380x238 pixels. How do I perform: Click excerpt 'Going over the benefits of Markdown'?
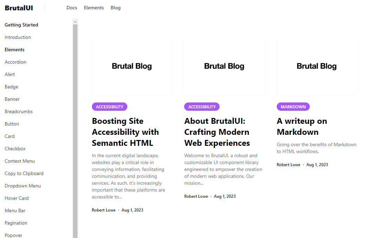click(x=317, y=148)
